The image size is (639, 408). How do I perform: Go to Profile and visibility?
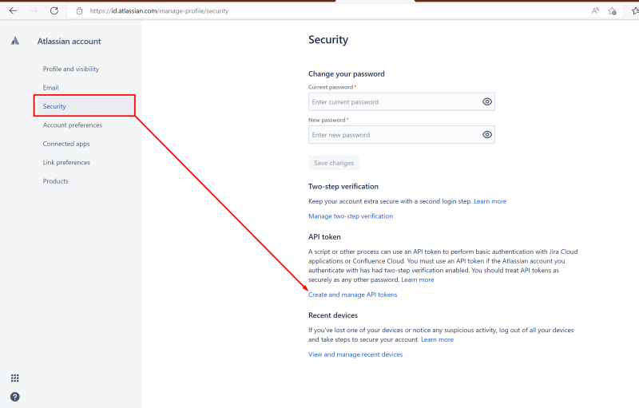(x=71, y=69)
